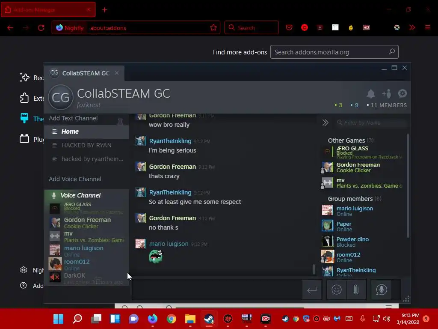
Task: Open the volume control in system tray
Action: (387, 319)
